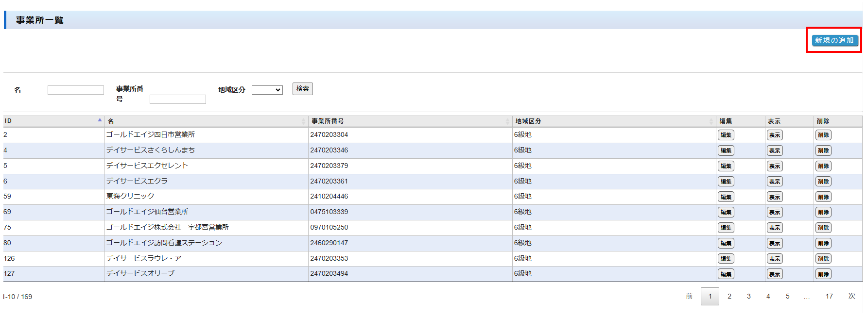This screenshot has width=867, height=317.
Task: Delete ゴールドエイジ訪問看護ステーション row
Action: point(823,243)
